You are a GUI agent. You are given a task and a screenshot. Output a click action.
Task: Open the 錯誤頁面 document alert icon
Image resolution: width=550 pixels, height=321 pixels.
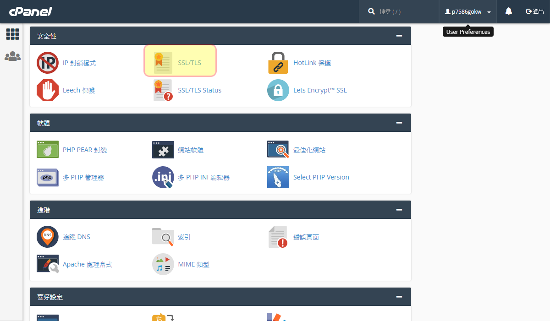(278, 237)
